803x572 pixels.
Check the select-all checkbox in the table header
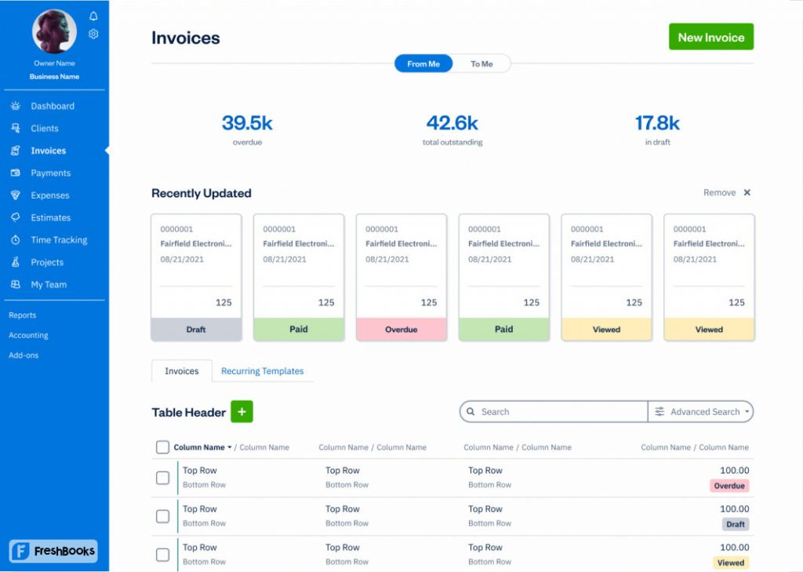(x=162, y=447)
